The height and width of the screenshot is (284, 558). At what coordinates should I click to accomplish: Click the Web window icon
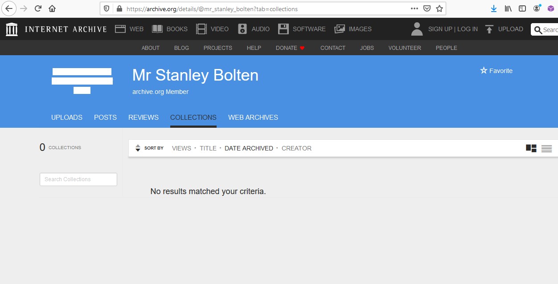pyautogui.click(x=120, y=29)
